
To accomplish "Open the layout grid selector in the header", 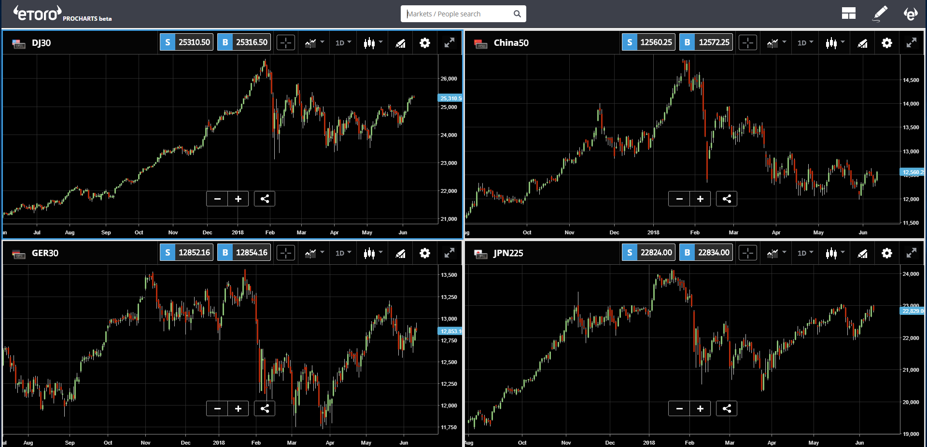I will pos(848,14).
